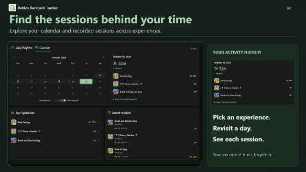The image size is (306, 172).
Task: Click the 3h 32m total in Activity History
Action: tap(220, 69)
